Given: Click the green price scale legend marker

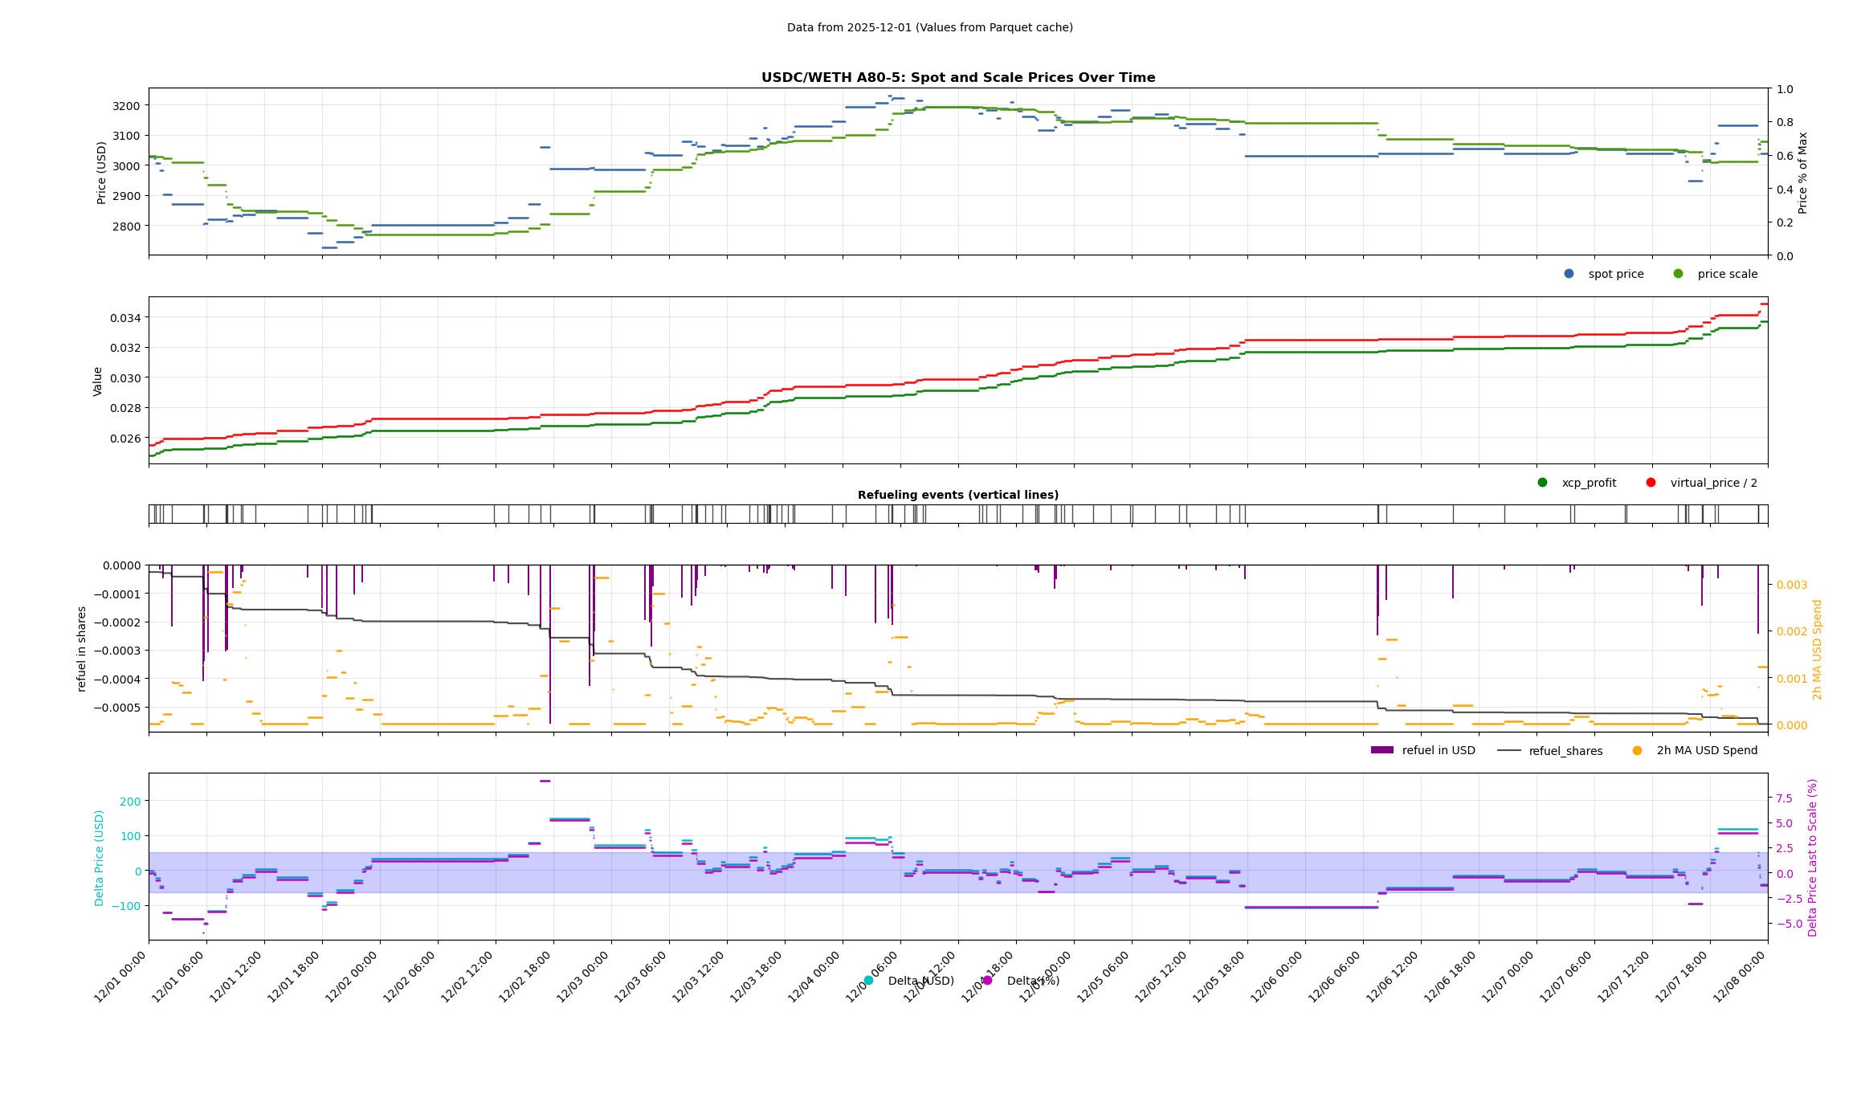Looking at the screenshot, I should point(1678,274).
